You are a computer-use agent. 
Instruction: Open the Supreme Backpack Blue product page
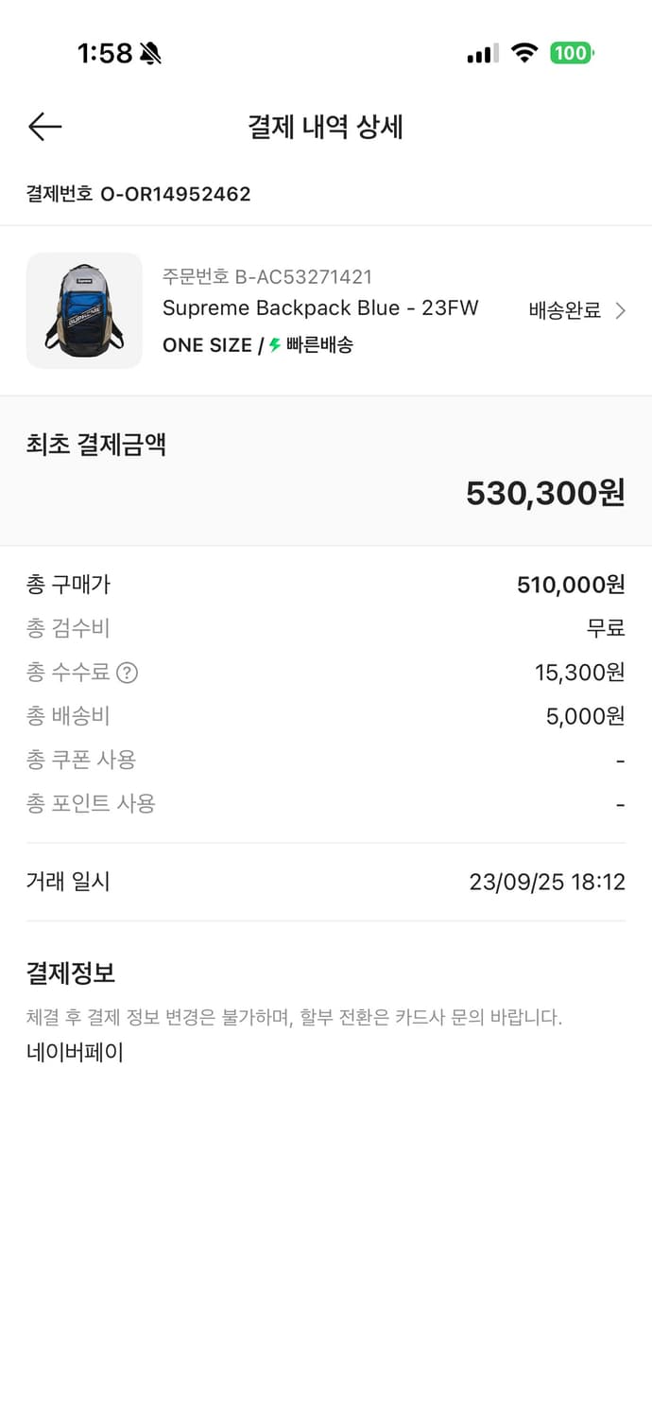pos(321,307)
